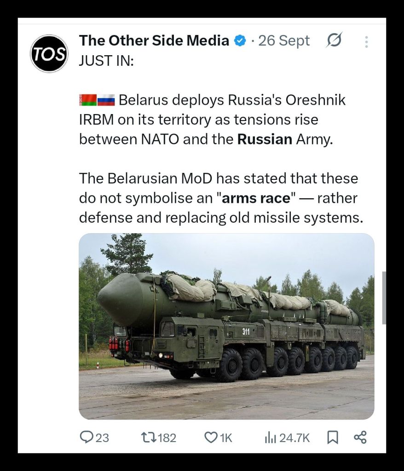Click the reply speech bubble icon
Image resolution: width=404 pixels, height=471 pixels.
[x=87, y=437]
